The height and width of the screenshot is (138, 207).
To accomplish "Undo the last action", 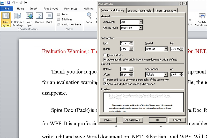I will click(13, 3).
